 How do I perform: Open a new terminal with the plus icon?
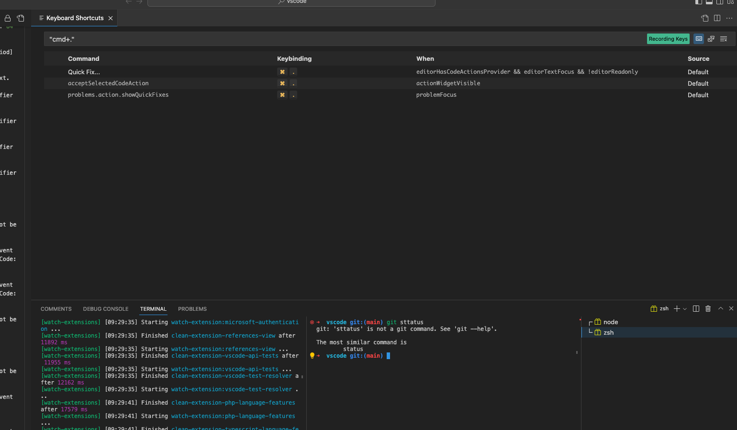676,308
